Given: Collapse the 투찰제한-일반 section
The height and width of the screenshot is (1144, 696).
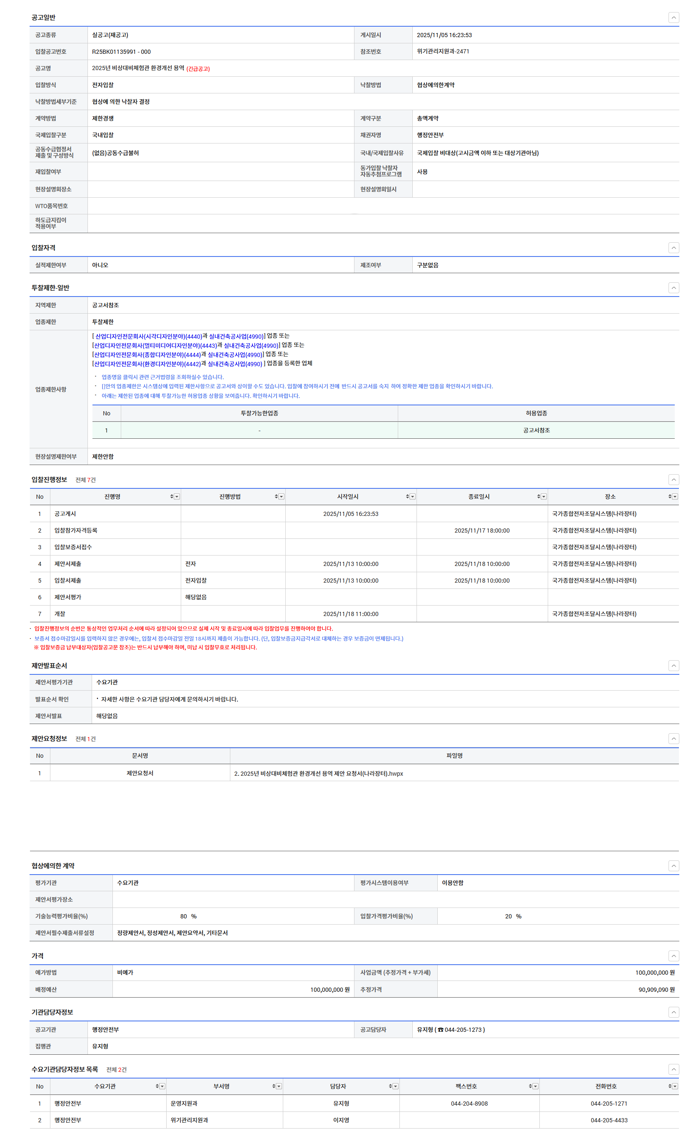Looking at the screenshot, I should pyautogui.click(x=673, y=288).
